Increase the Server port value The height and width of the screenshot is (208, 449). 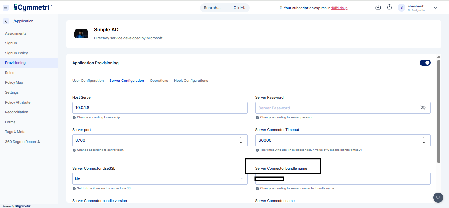click(241, 137)
